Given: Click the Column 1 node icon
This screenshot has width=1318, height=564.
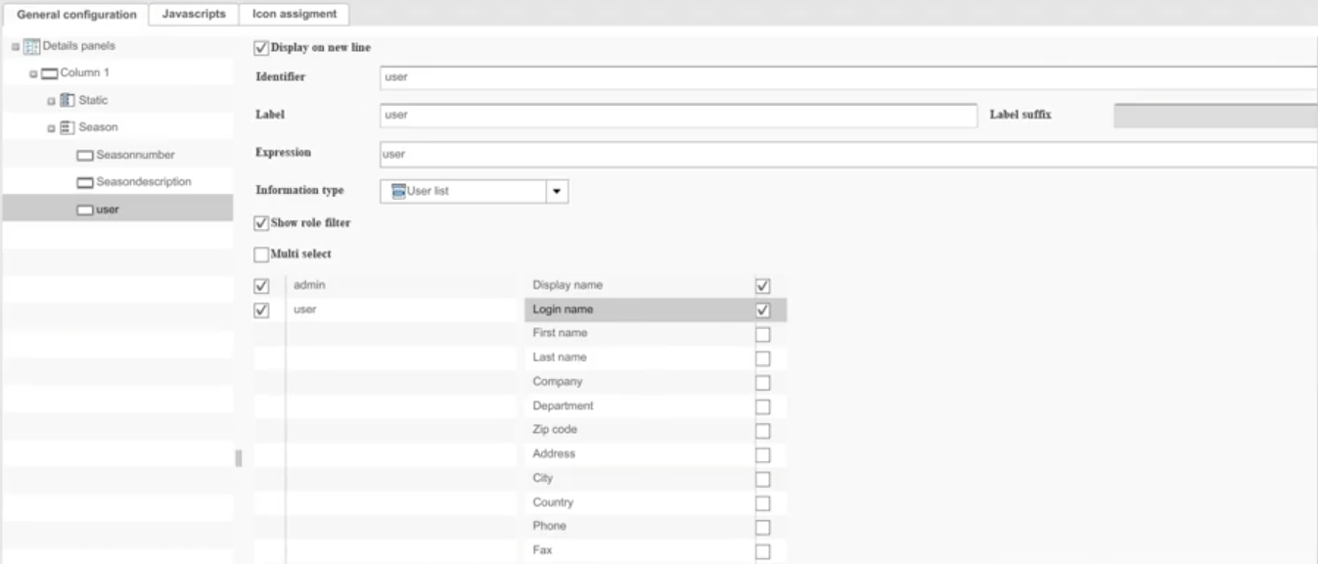Looking at the screenshot, I should click(x=49, y=74).
